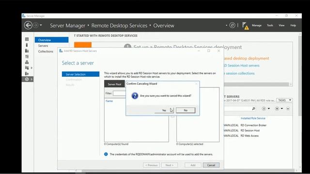Click the Server Manager title bar icon

pos(24,15)
